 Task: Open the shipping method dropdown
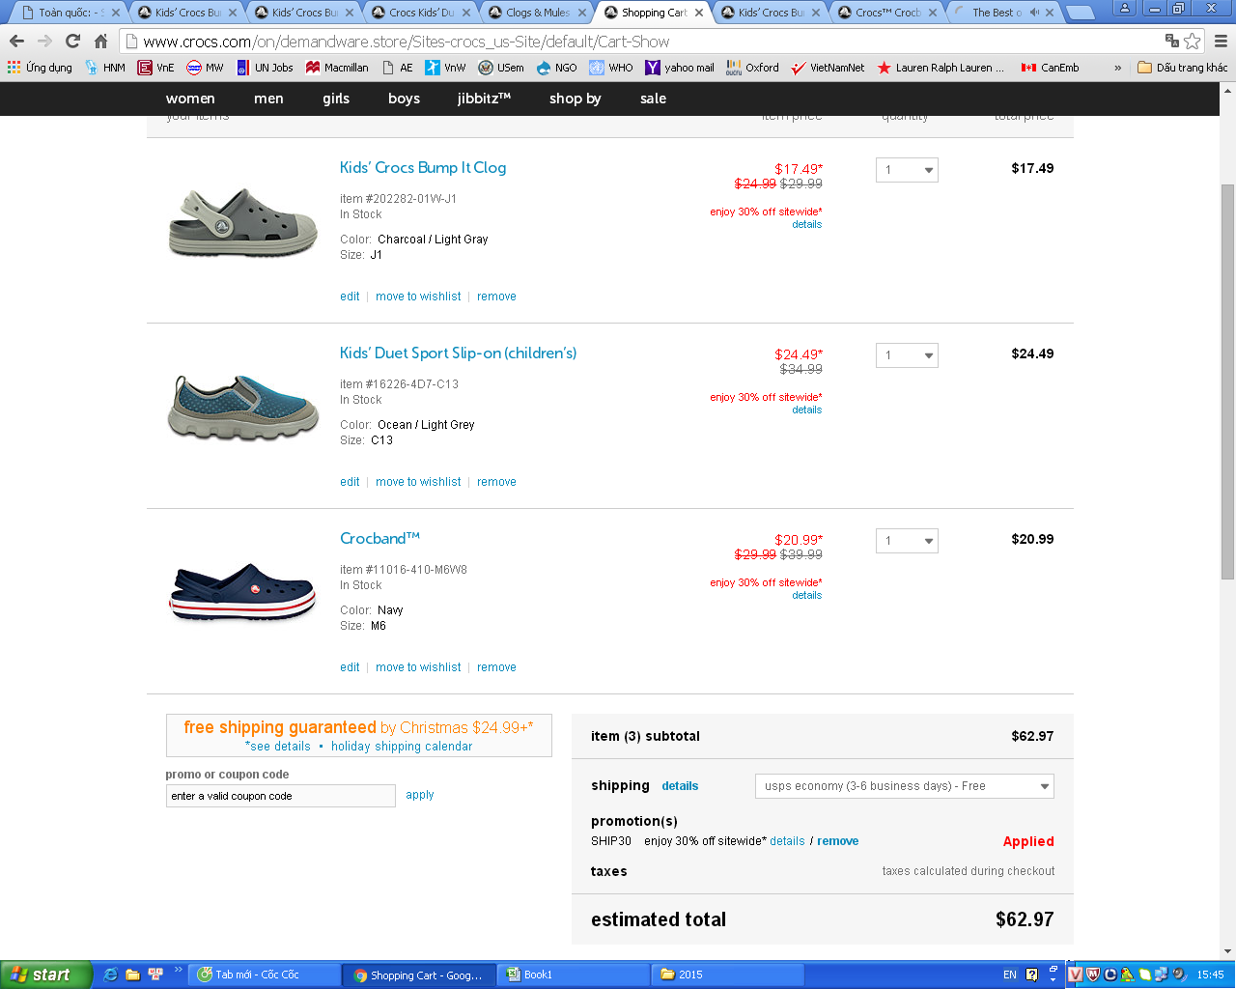(x=904, y=786)
